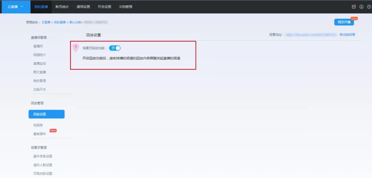This screenshot has width=372, height=178.
Task: Click the 回放设置 page title
Action: click(93, 35)
